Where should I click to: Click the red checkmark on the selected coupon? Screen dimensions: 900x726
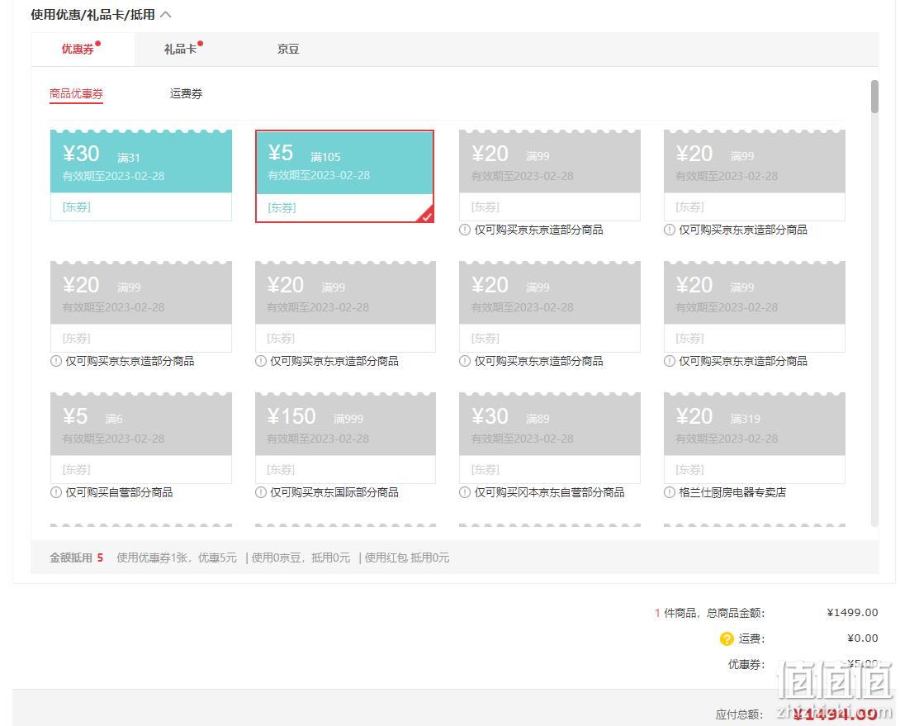click(x=426, y=215)
